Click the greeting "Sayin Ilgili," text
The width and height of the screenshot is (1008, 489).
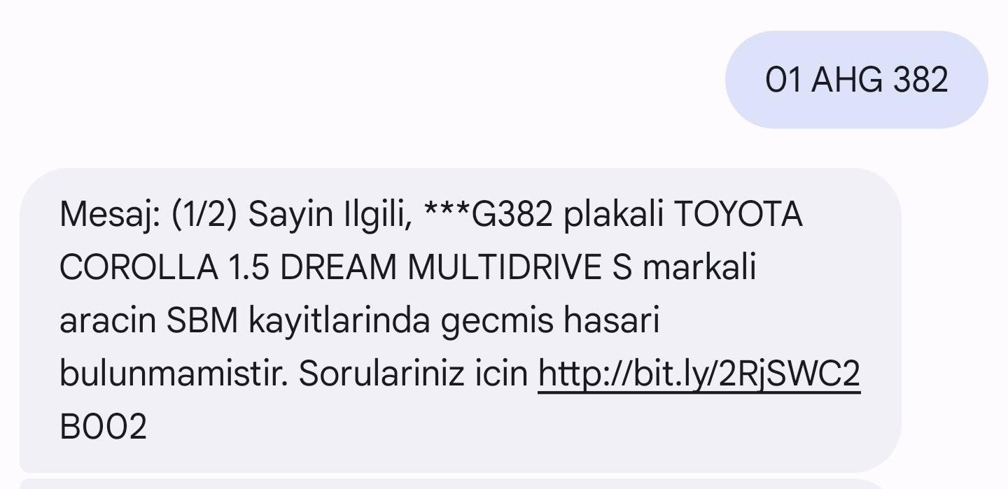pyautogui.click(x=330, y=214)
